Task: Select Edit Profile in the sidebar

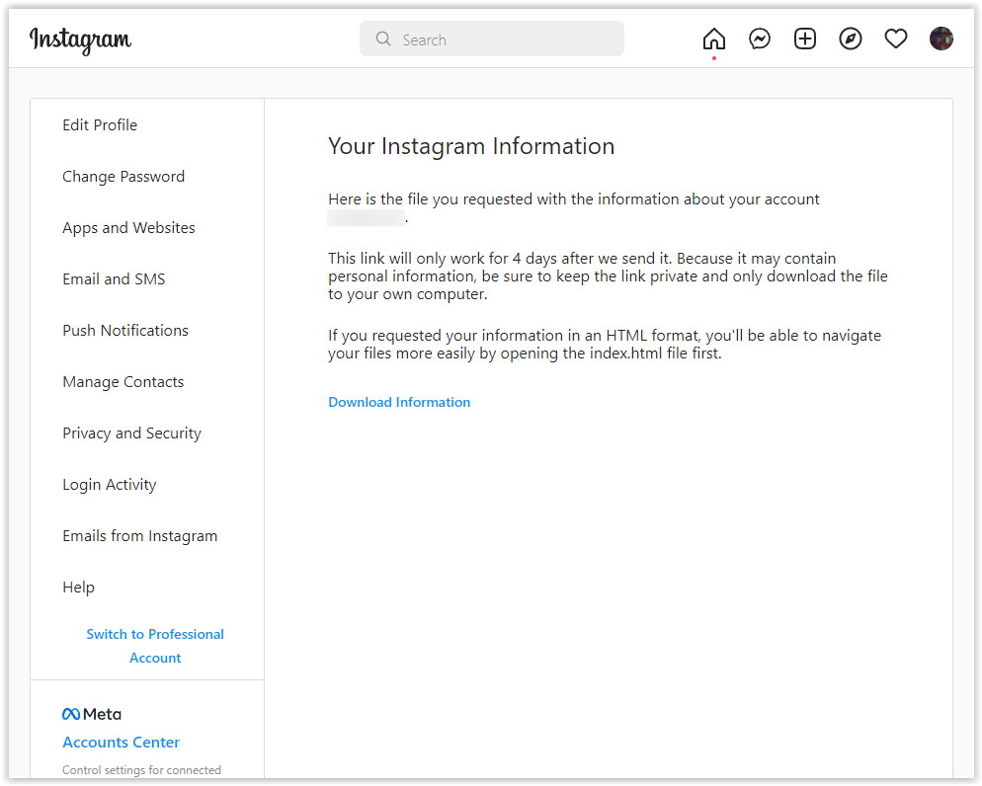Action: [100, 124]
